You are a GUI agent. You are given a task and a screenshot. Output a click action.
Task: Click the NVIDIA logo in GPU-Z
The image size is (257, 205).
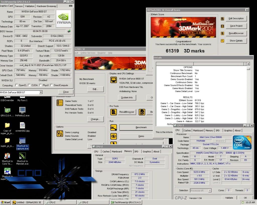[63, 19]
